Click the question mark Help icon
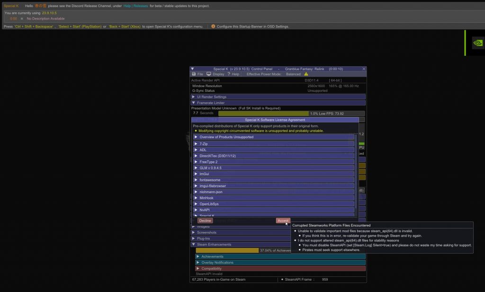This screenshot has height=292, width=485. point(229,74)
